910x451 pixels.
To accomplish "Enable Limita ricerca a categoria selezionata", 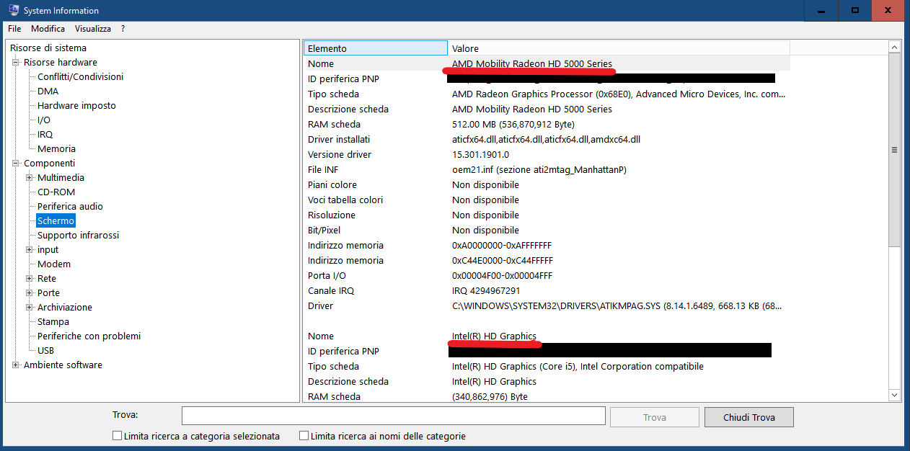I will (117, 436).
